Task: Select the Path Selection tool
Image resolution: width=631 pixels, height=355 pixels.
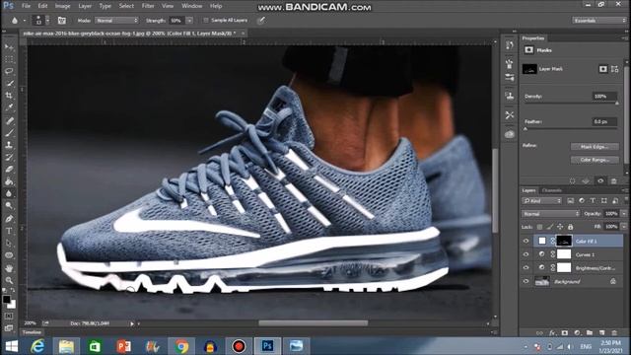Action: point(9,244)
